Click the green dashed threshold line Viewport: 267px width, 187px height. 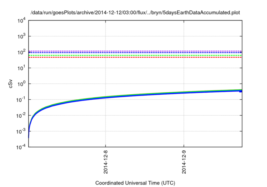pos(135,56)
